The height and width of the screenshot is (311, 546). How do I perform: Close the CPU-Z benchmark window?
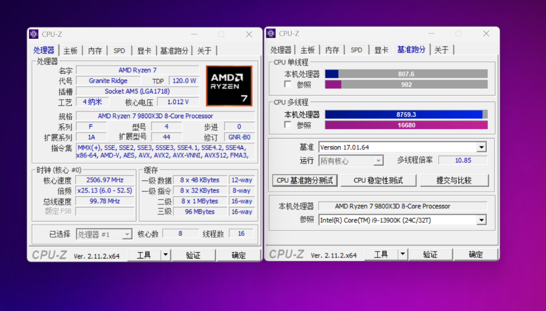tap(486, 33)
